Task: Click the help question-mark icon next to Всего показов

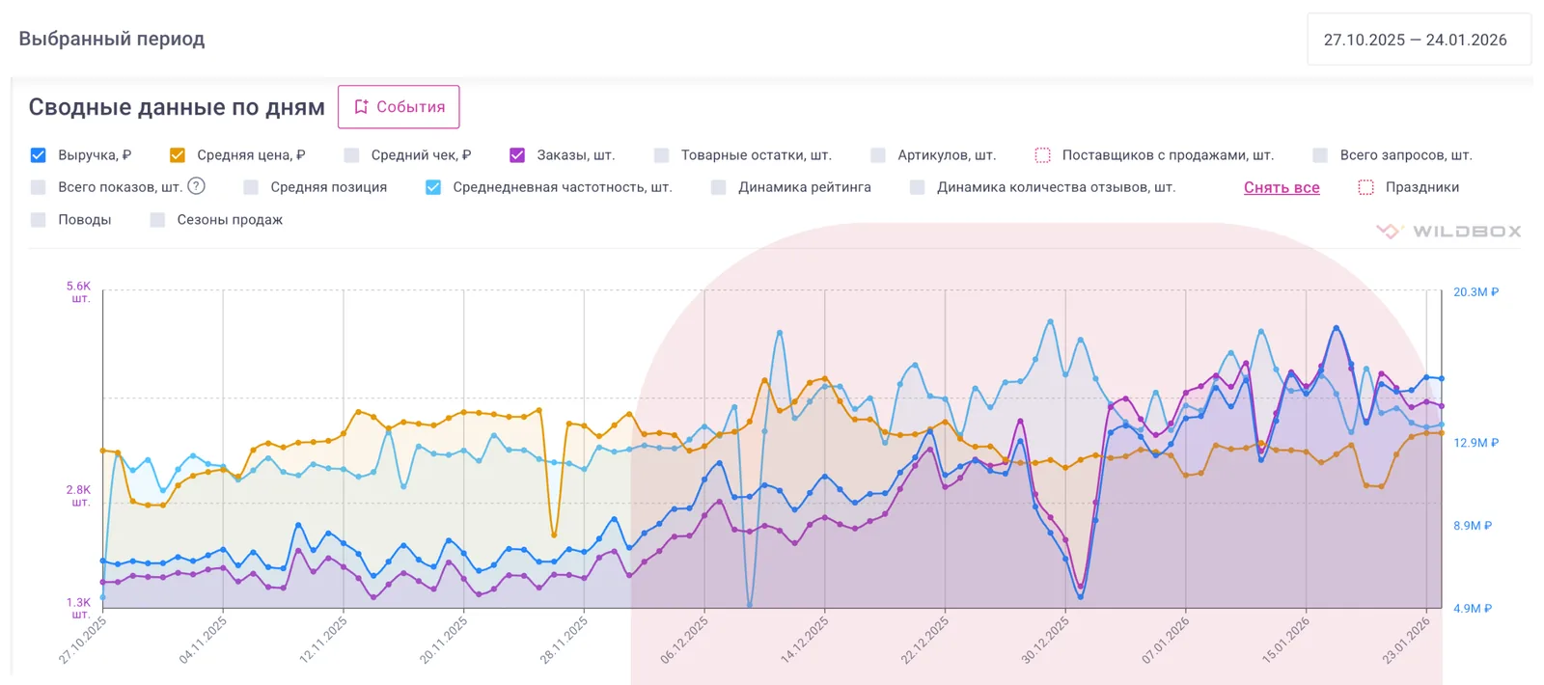Action: 196,186
